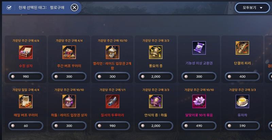Open the 풍요의 종 golden bell icon
The image size is (272, 140).
point(156,52)
